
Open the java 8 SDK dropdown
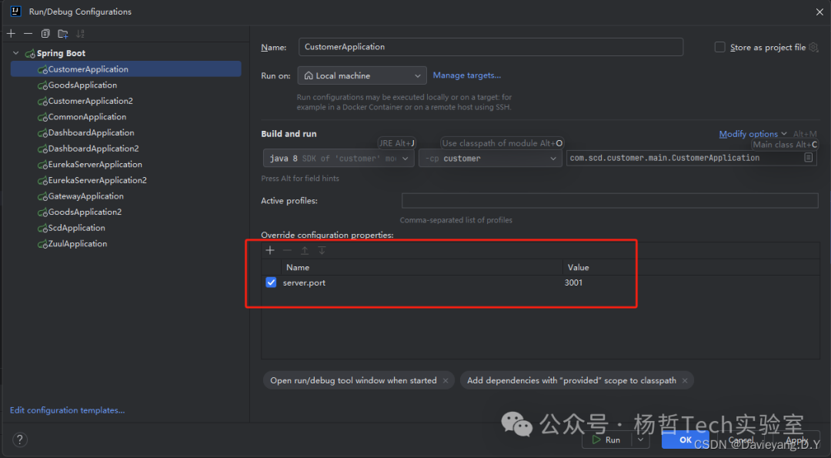pyautogui.click(x=339, y=159)
